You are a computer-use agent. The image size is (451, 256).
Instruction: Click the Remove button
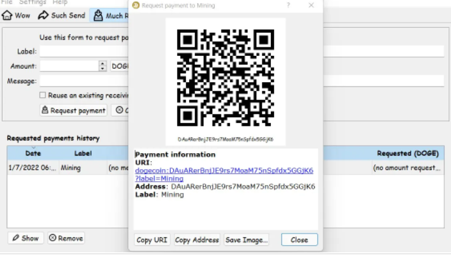[66, 238]
